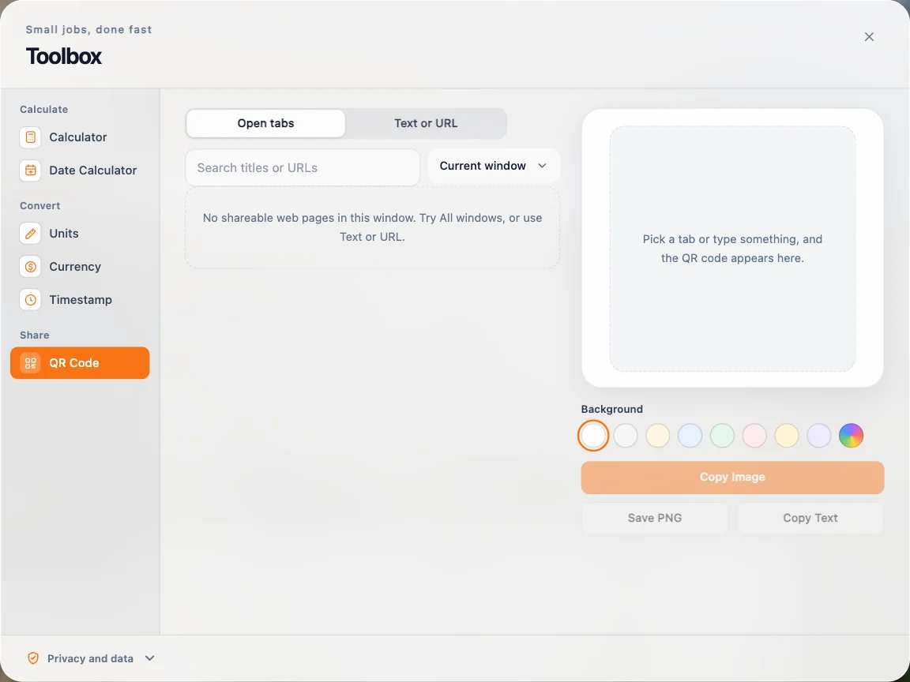Close the Toolbox panel

coord(869,37)
